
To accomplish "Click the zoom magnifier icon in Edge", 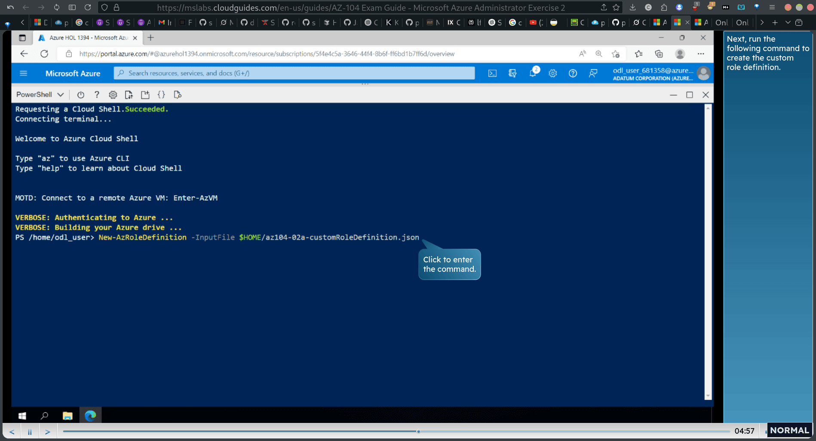I will pyautogui.click(x=599, y=54).
